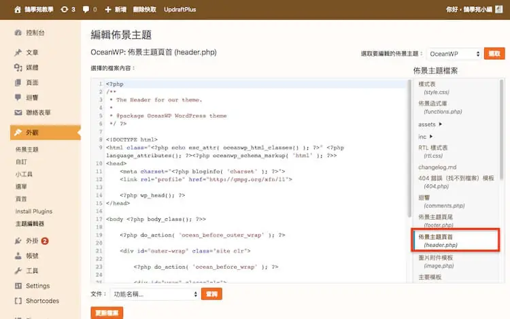Click the UpdraftPlus admin bar item
This screenshot has height=319, width=510.
(x=180, y=10)
